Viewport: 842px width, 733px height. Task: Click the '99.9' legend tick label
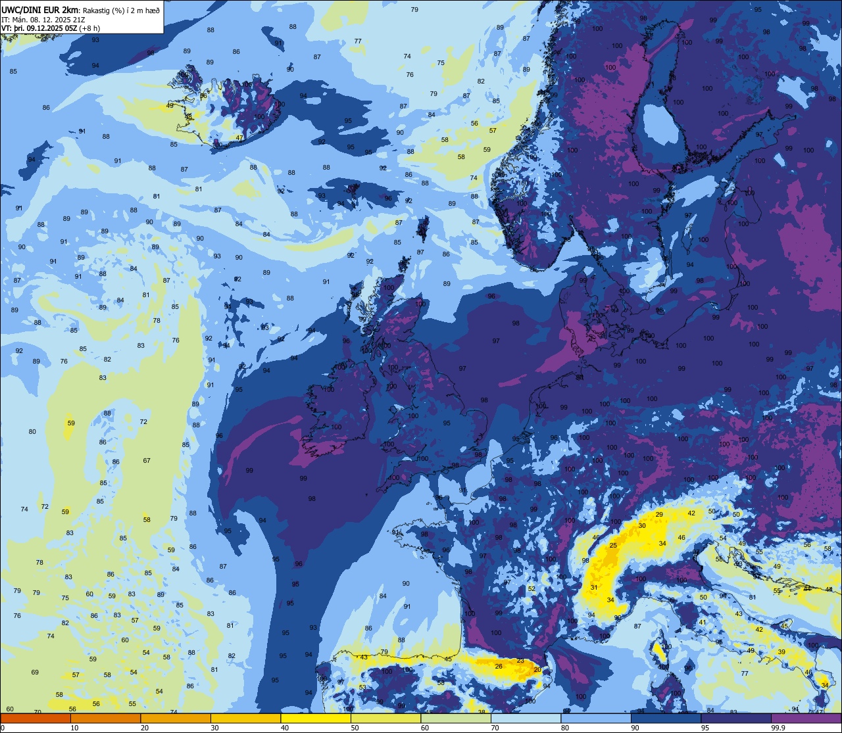tap(779, 728)
